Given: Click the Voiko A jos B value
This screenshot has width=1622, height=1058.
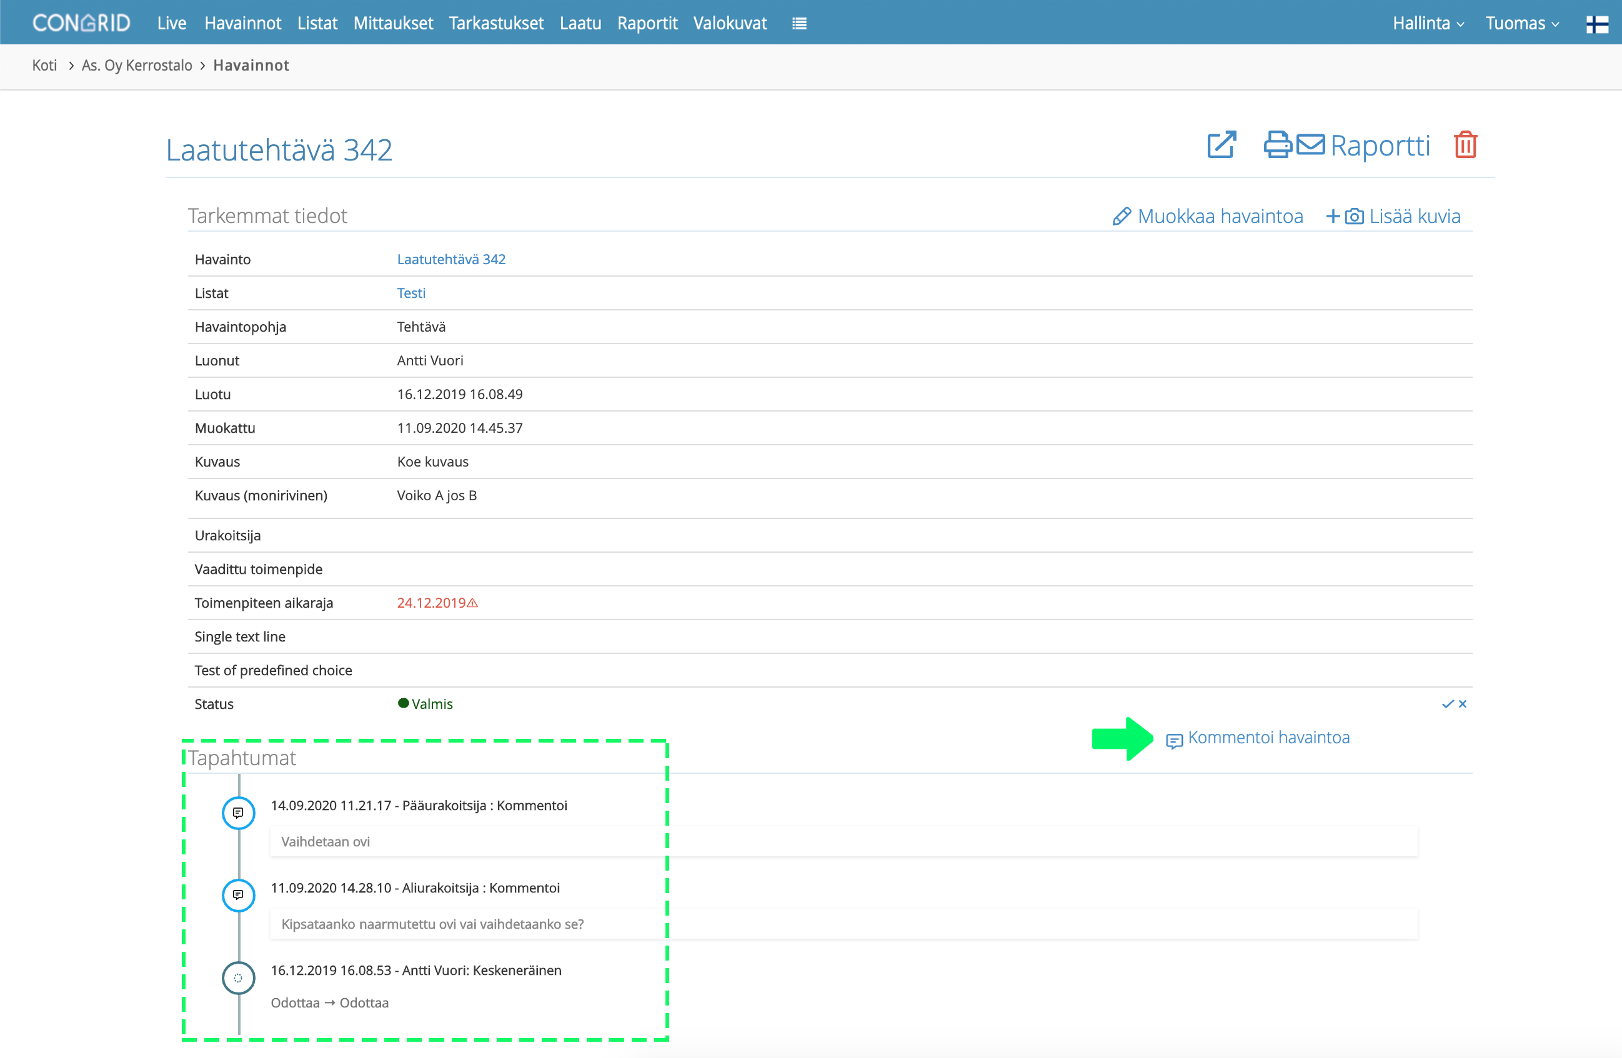Looking at the screenshot, I should pos(437,495).
